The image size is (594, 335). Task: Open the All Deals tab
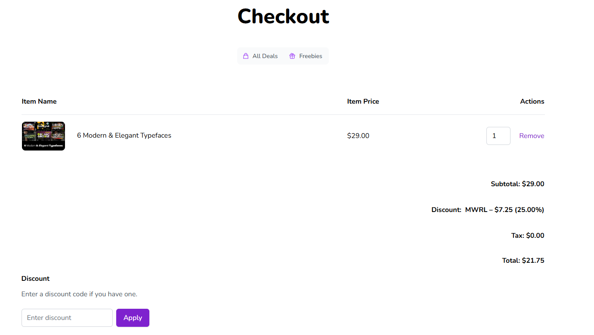[x=260, y=56]
